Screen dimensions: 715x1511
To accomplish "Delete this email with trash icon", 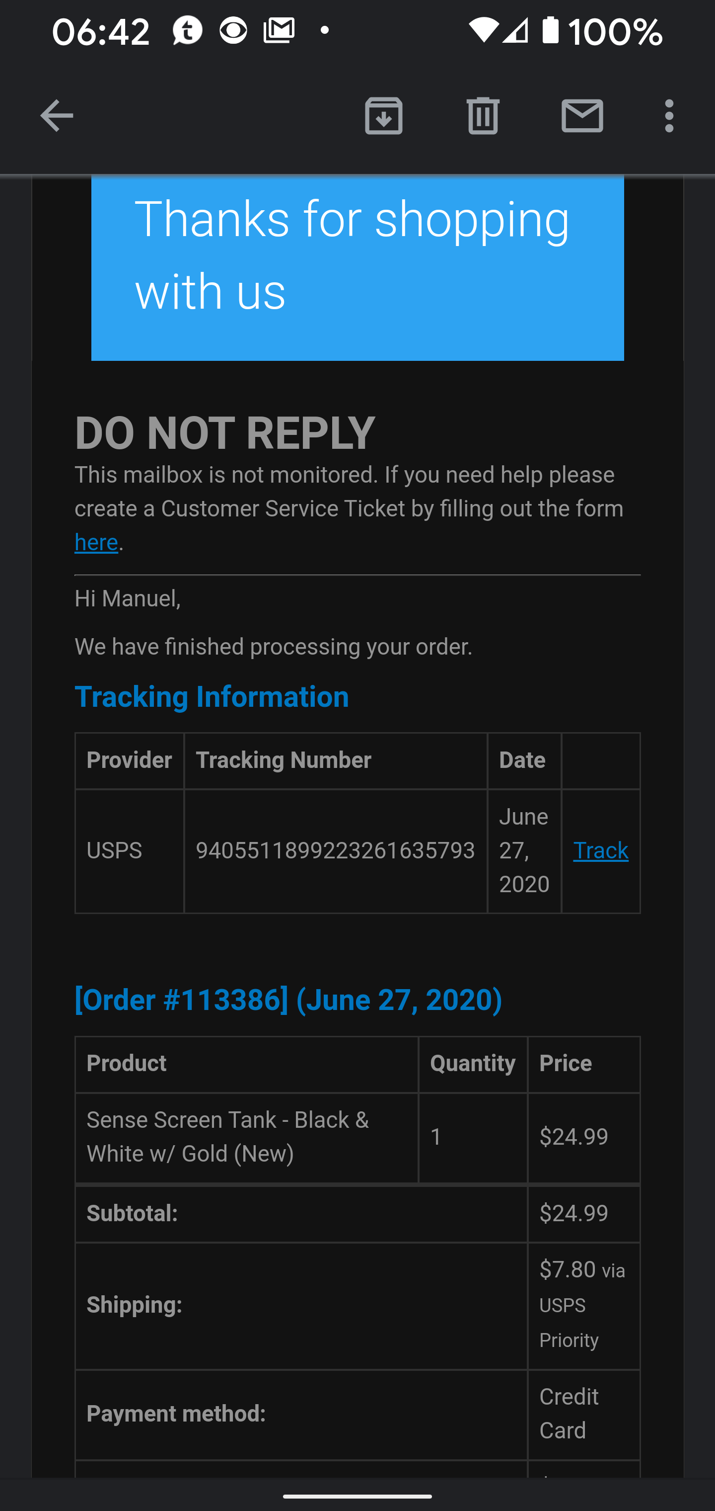I will click(483, 115).
